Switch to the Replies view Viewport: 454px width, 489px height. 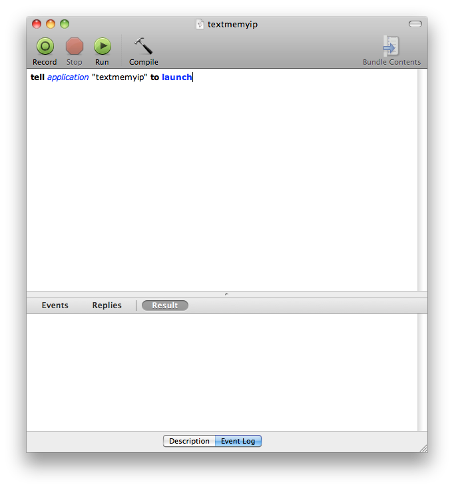[x=107, y=306]
